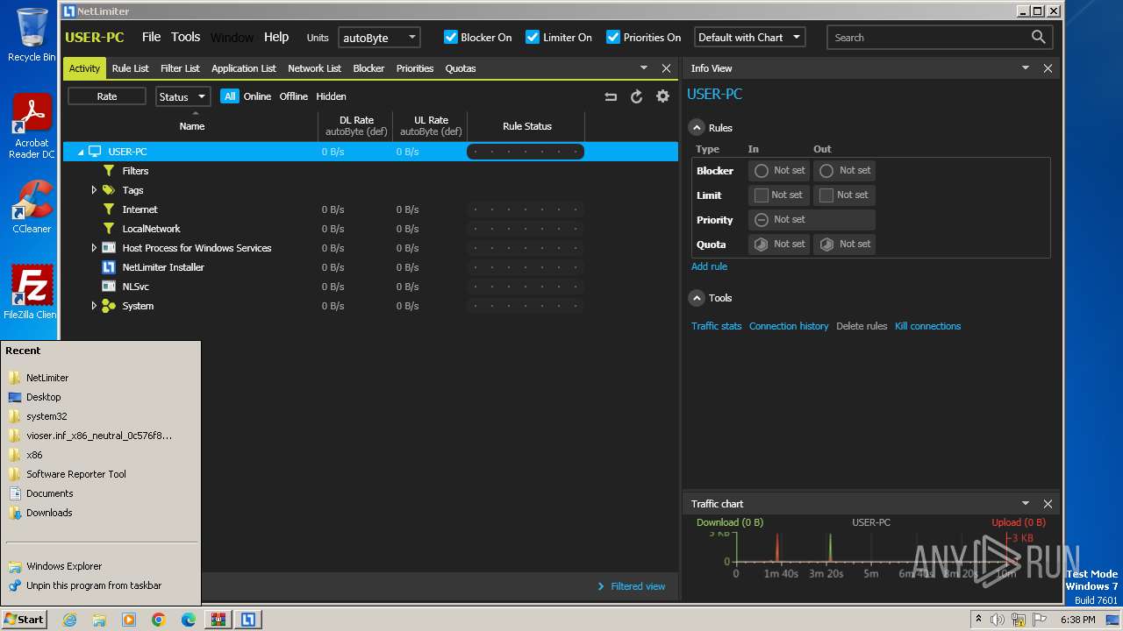Screen dimensions: 1123x631
Task: Click Host Process for Windows Services icon
Action: click(109, 248)
